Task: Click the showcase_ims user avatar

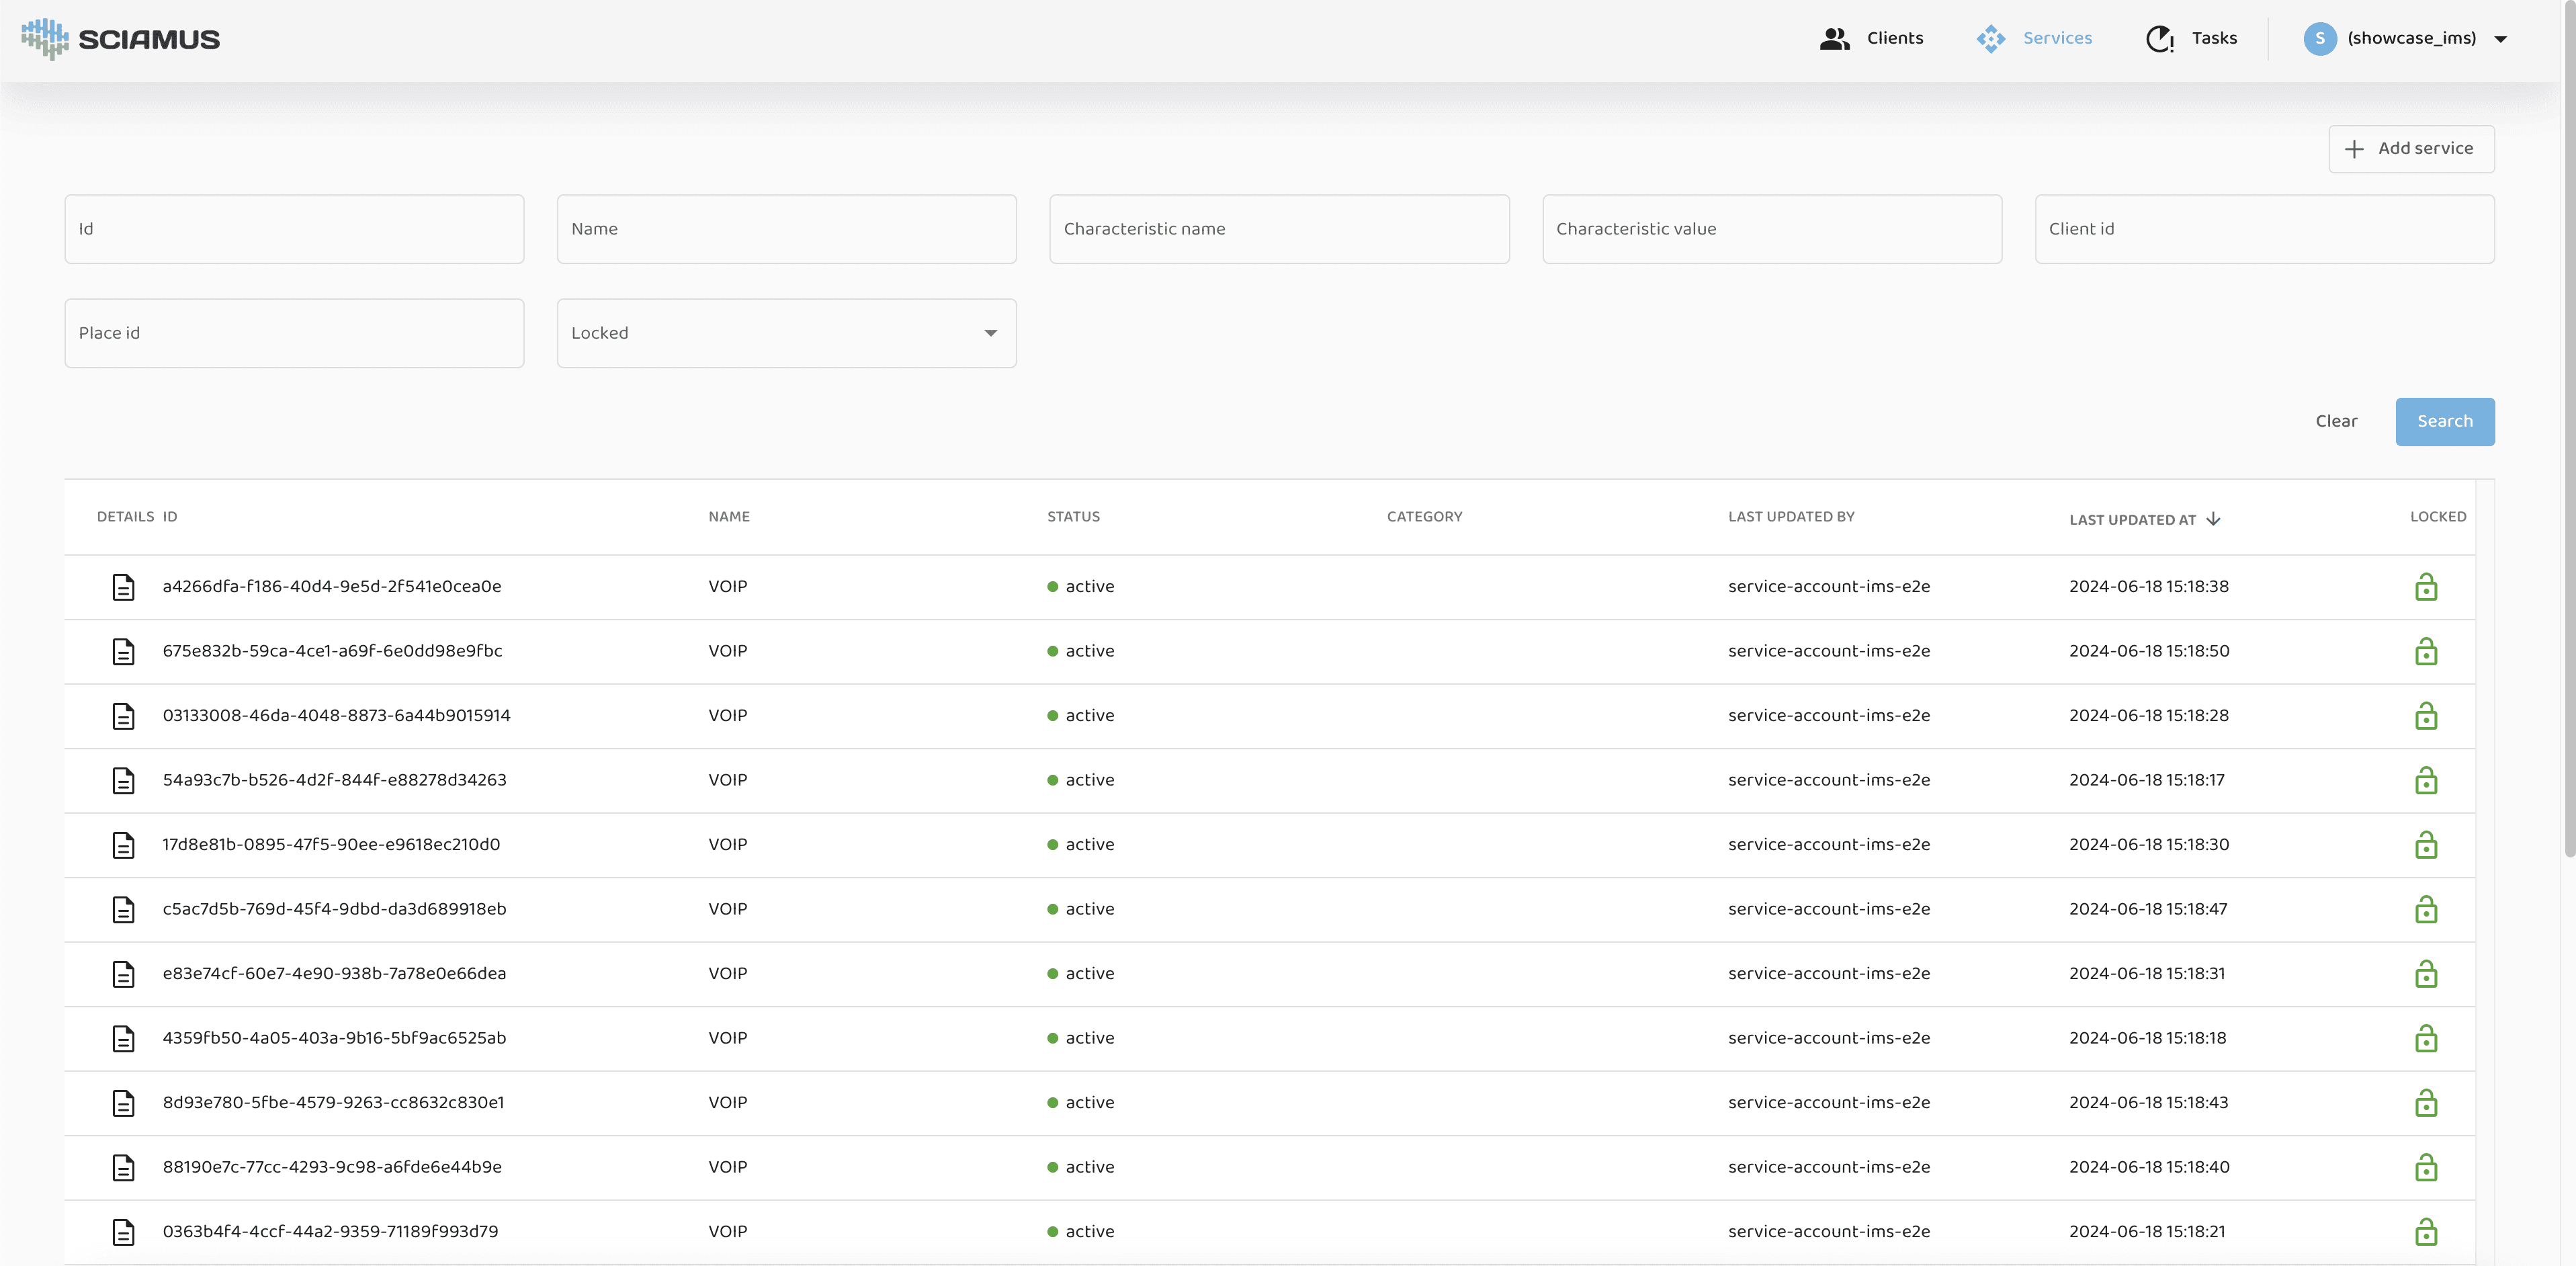Action: [x=2319, y=39]
